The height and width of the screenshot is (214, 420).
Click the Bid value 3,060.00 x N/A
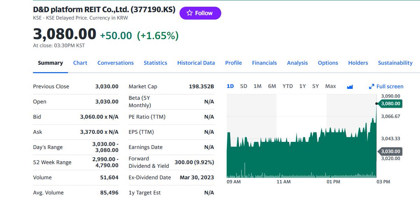pyautogui.click(x=99, y=117)
